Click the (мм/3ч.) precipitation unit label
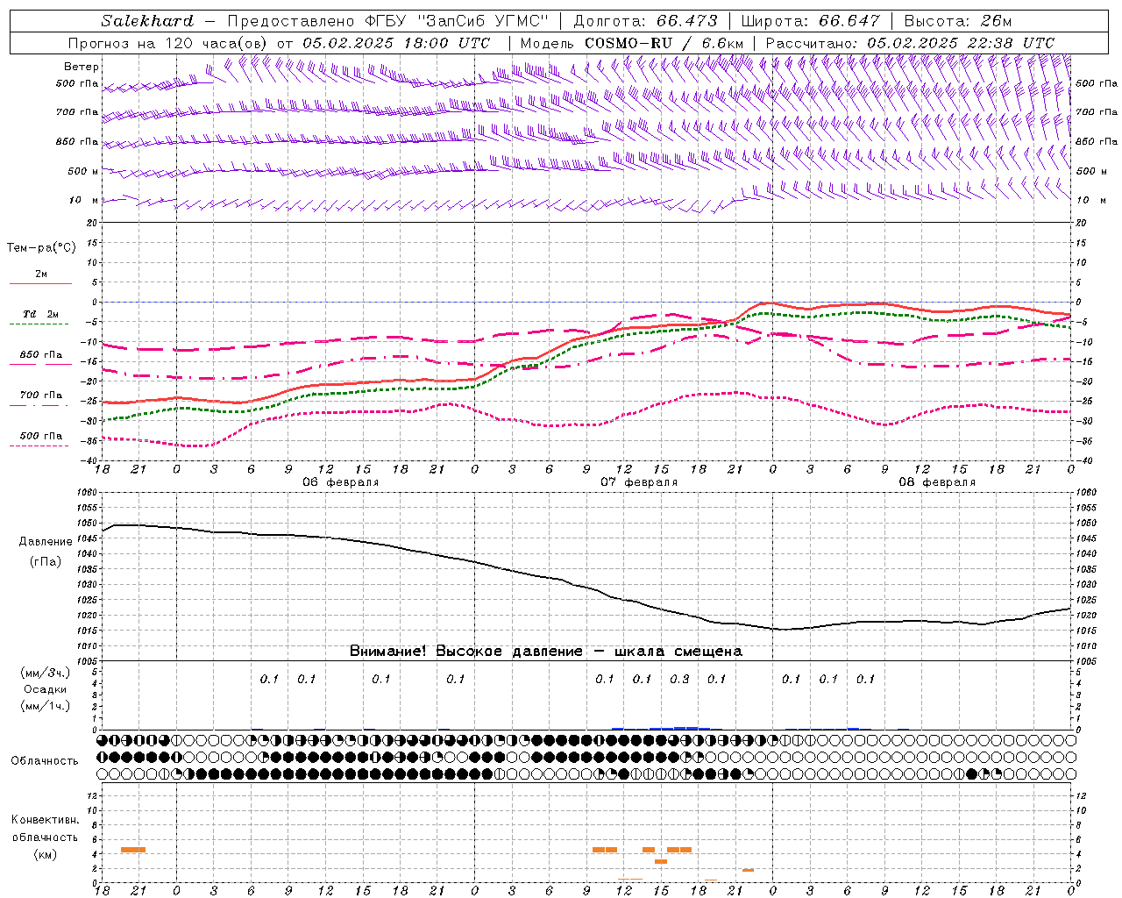 [x=45, y=673]
